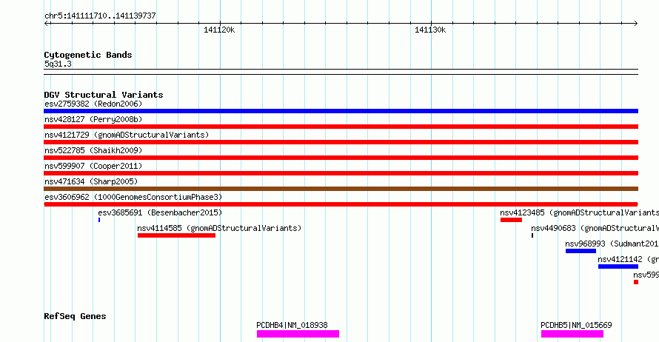
Task: Click esv3606962 (1000GenomesConsortiumPhase3) label
Action: pyautogui.click(x=133, y=197)
